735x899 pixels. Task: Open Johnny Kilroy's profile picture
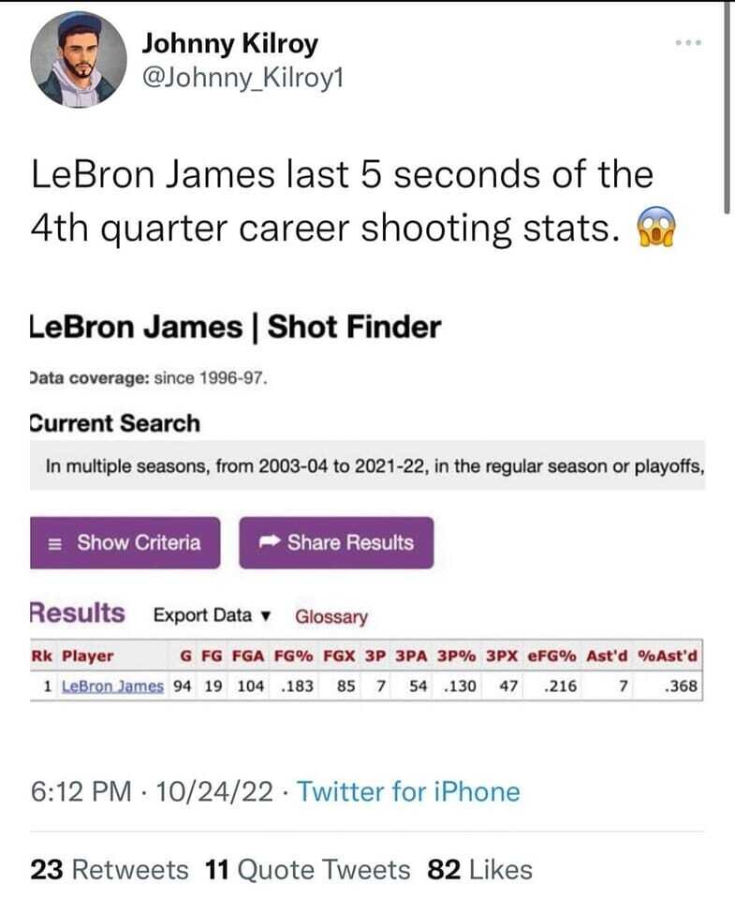click(78, 59)
